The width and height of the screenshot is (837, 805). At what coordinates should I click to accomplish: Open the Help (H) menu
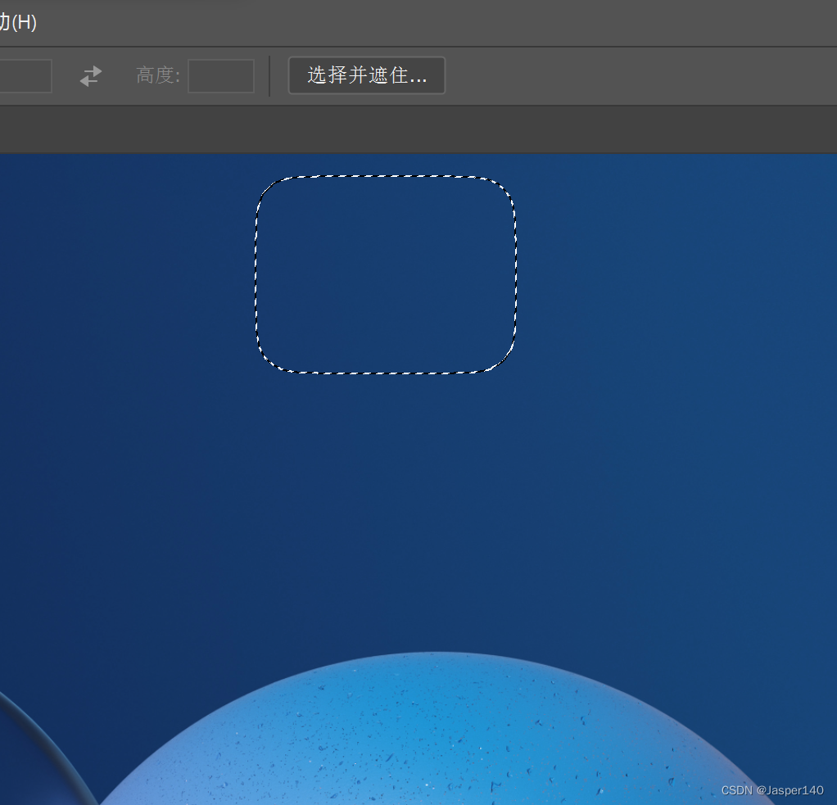coord(18,22)
